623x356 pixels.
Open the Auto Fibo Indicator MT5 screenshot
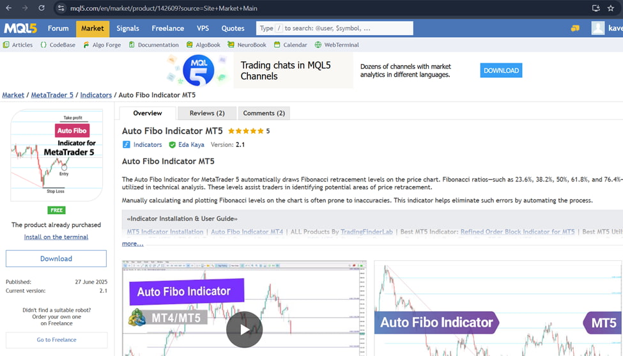(498, 308)
